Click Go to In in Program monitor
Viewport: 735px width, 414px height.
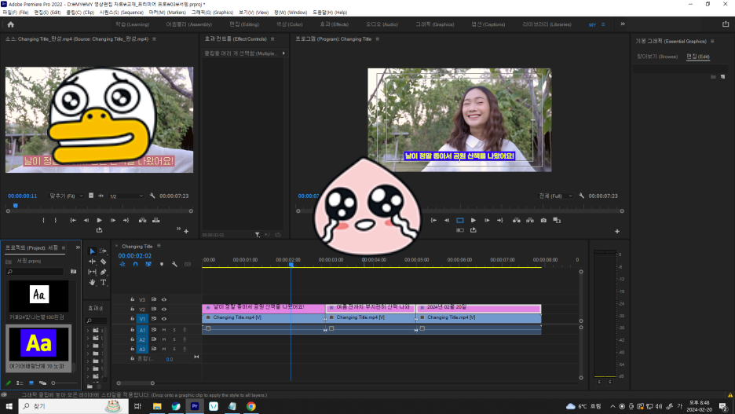tap(433, 221)
